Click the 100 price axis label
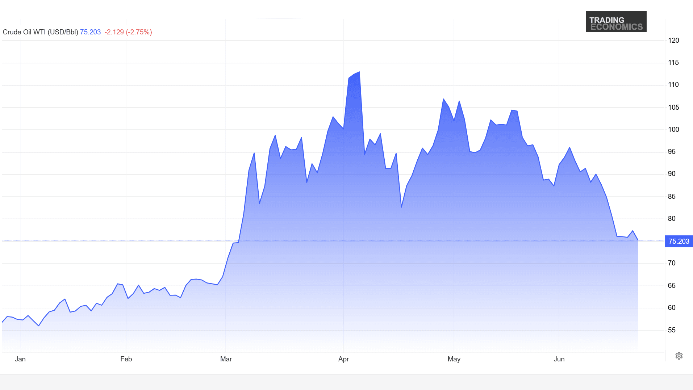 coord(673,129)
